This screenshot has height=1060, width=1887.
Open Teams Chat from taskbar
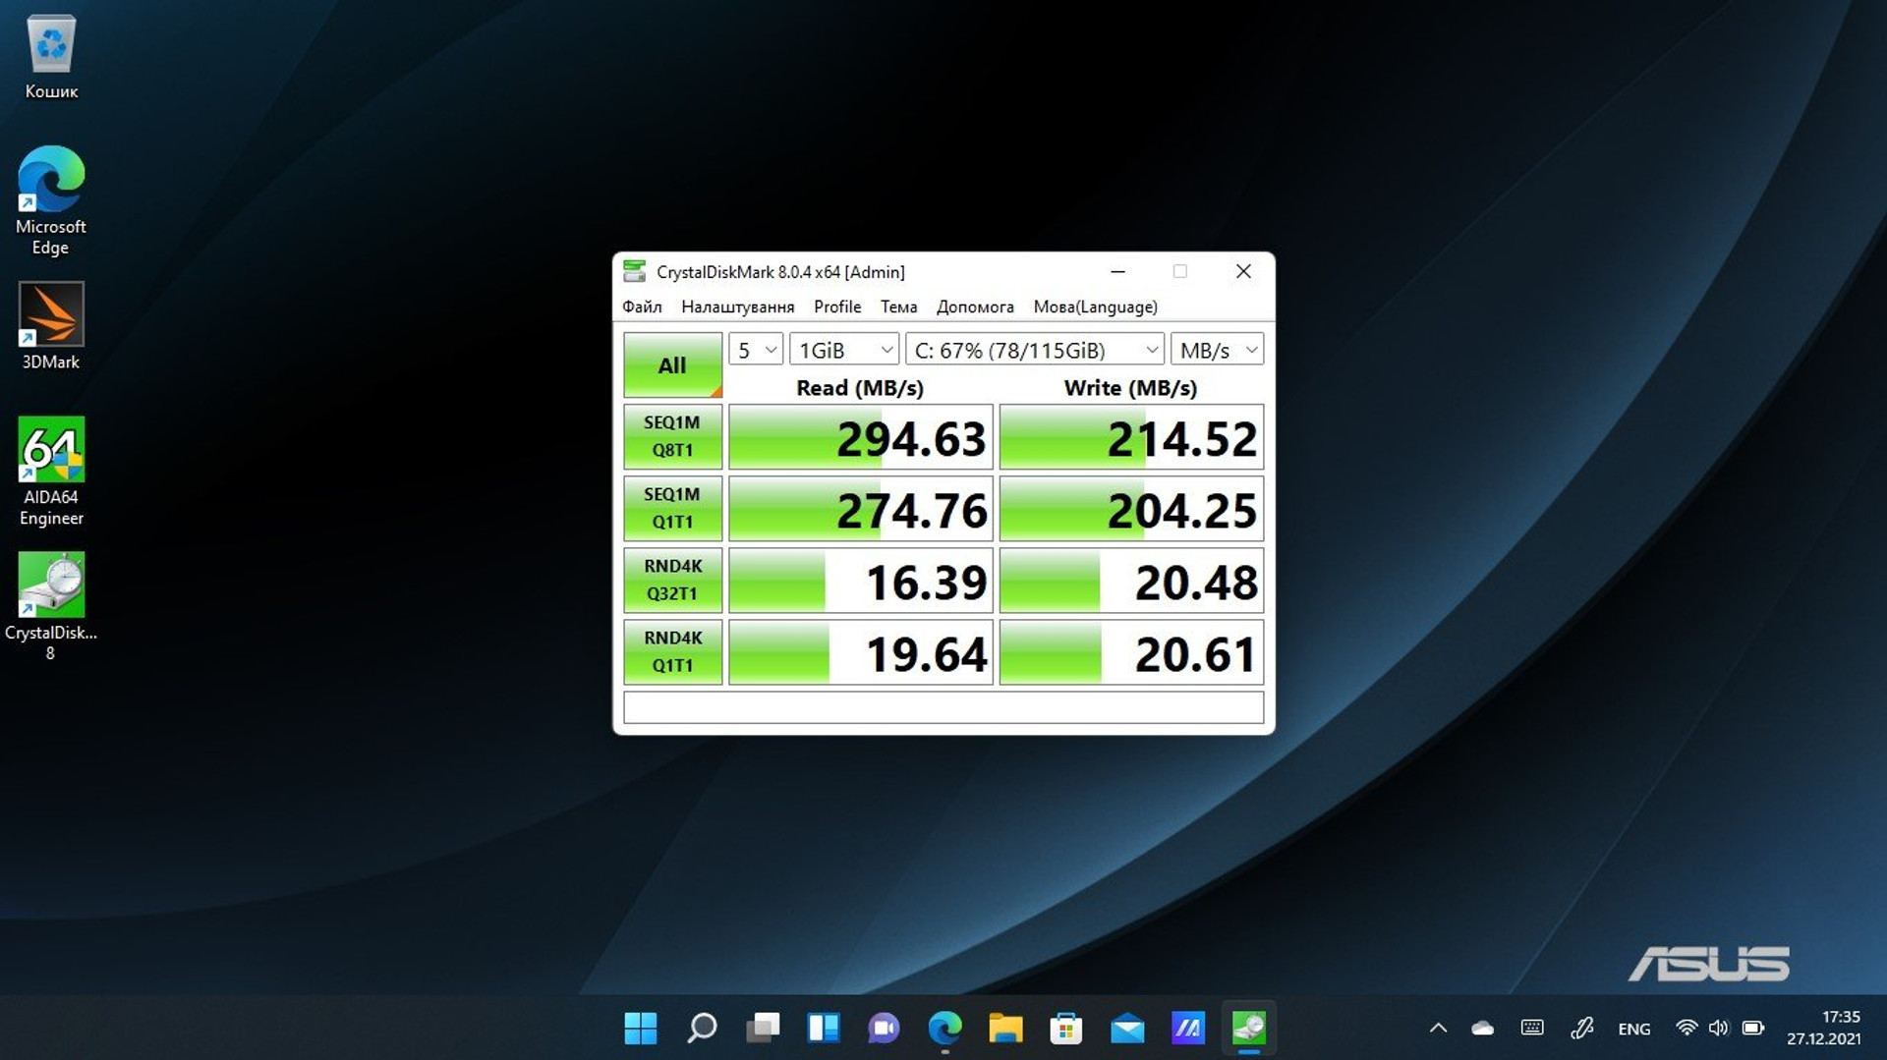tap(884, 1029)
